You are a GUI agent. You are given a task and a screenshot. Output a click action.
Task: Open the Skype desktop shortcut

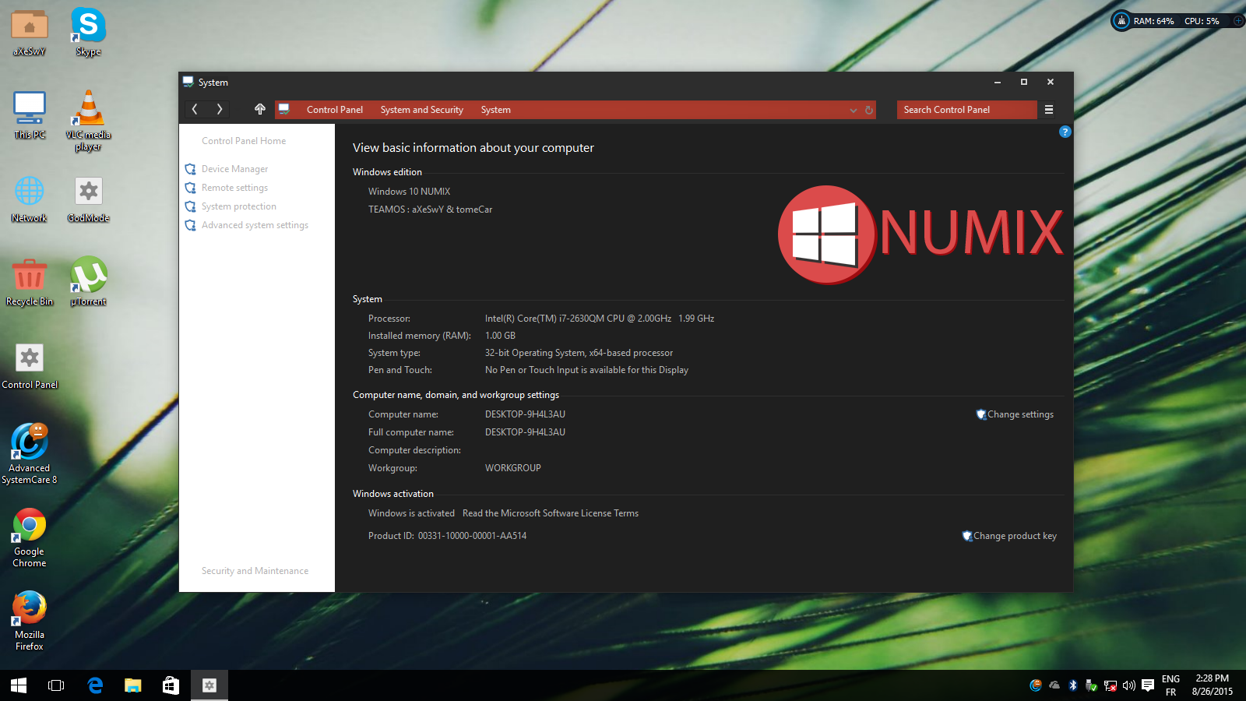pos(88,32)
